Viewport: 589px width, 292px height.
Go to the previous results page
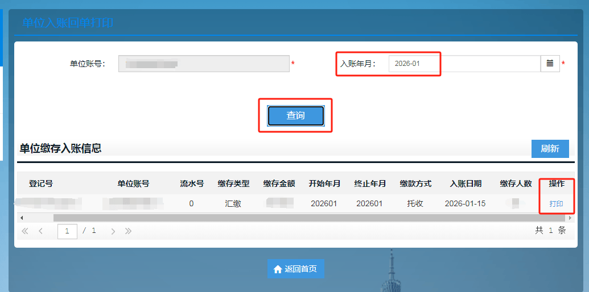point(41,231)
